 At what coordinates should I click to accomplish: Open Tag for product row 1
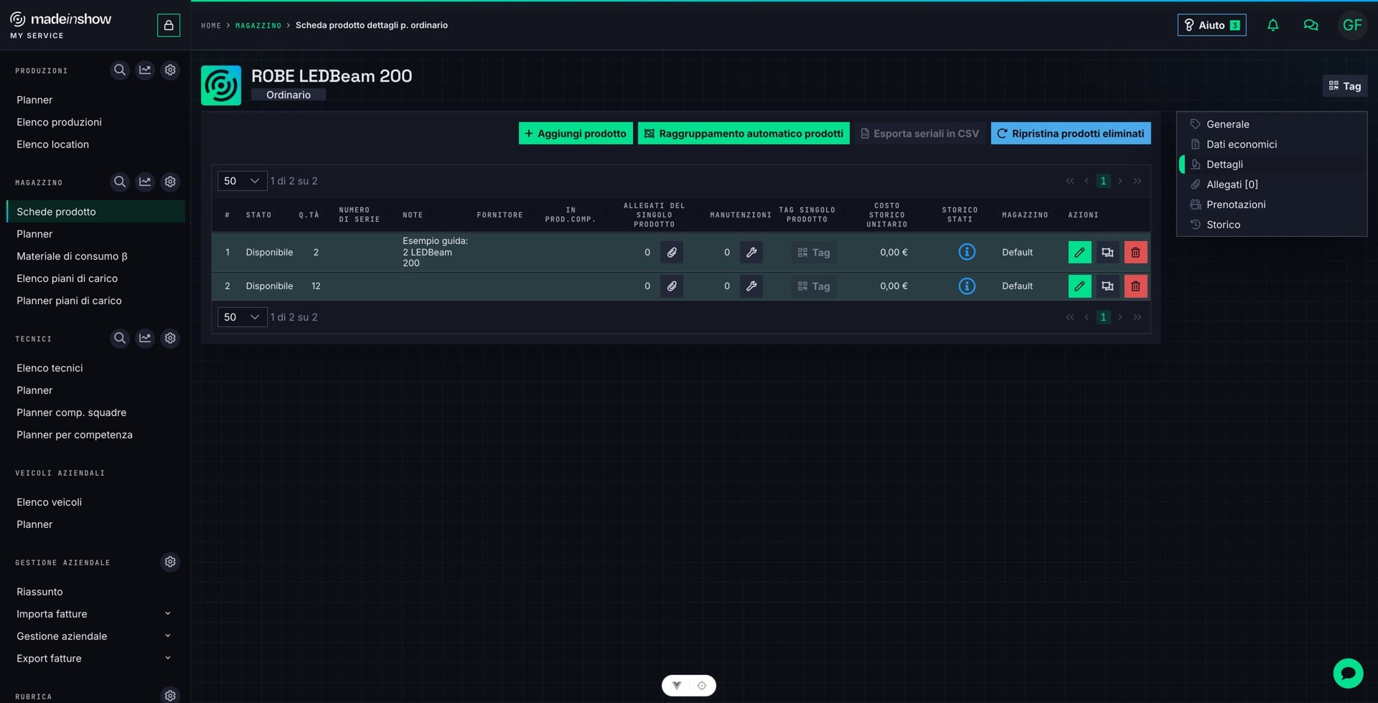[x=814, y=253]
